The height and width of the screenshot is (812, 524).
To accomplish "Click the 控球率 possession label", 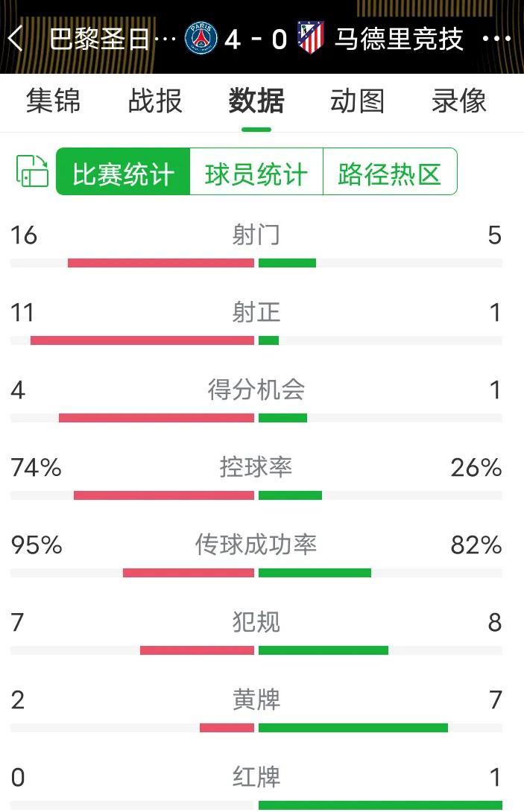I will pos(256,467).
